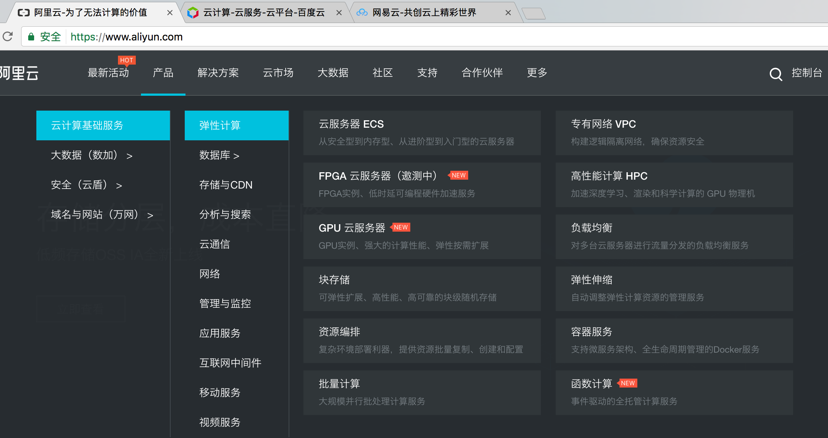The width and height of the screenshot is (828, 438).
Task: Click the browser reload icon
Action: 8,36
